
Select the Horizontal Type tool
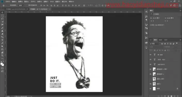[2, 40]
